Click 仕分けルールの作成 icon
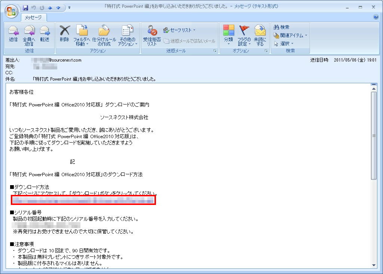 [x=104, y=35]
